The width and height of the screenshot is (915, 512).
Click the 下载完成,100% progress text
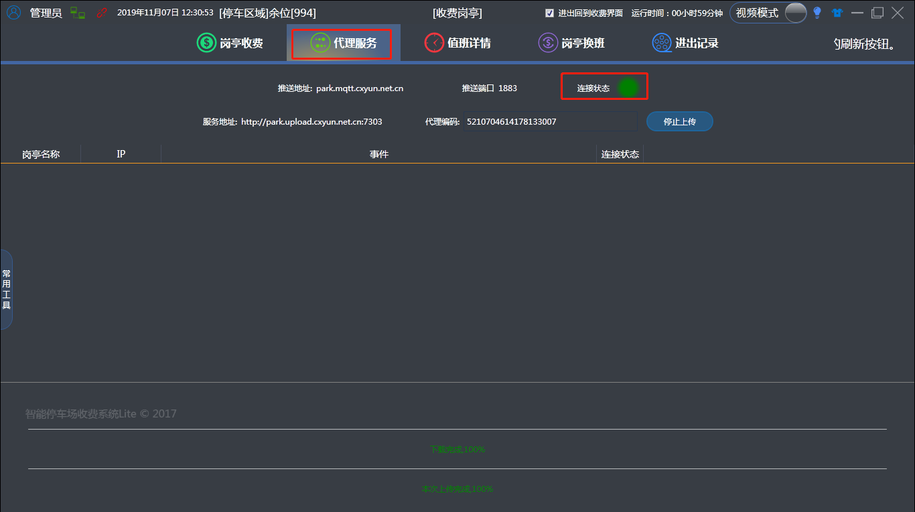[457, 449]
